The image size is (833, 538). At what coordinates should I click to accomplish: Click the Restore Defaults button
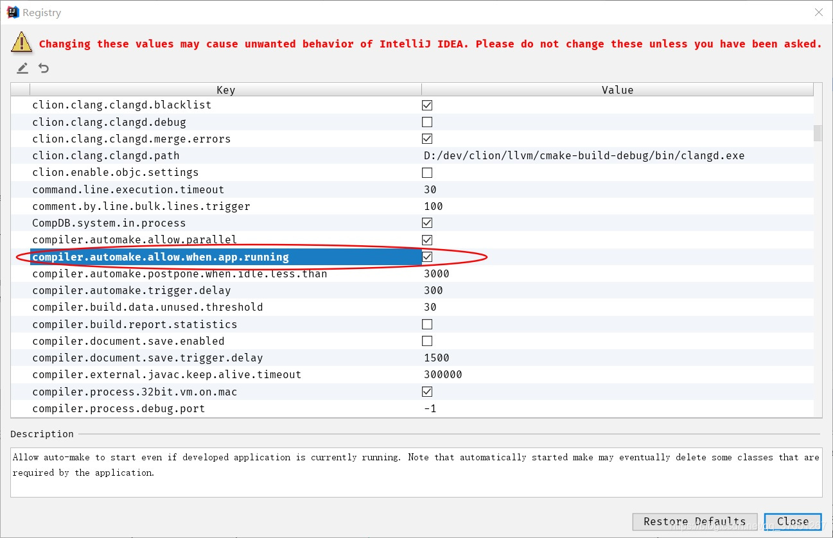[x=695, y=521]
